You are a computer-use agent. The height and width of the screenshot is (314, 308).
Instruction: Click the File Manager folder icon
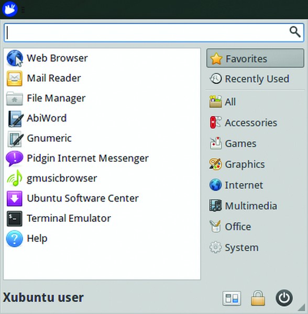point(15,98)
